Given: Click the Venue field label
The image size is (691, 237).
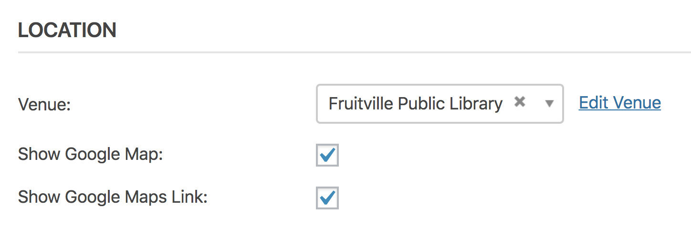Looking at the screenshot, I should pyautogui.click(x=44, y=104).
